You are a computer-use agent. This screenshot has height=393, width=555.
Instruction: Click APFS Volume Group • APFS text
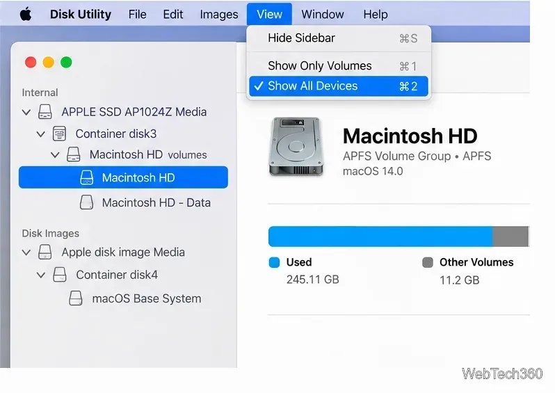point(417,156)
